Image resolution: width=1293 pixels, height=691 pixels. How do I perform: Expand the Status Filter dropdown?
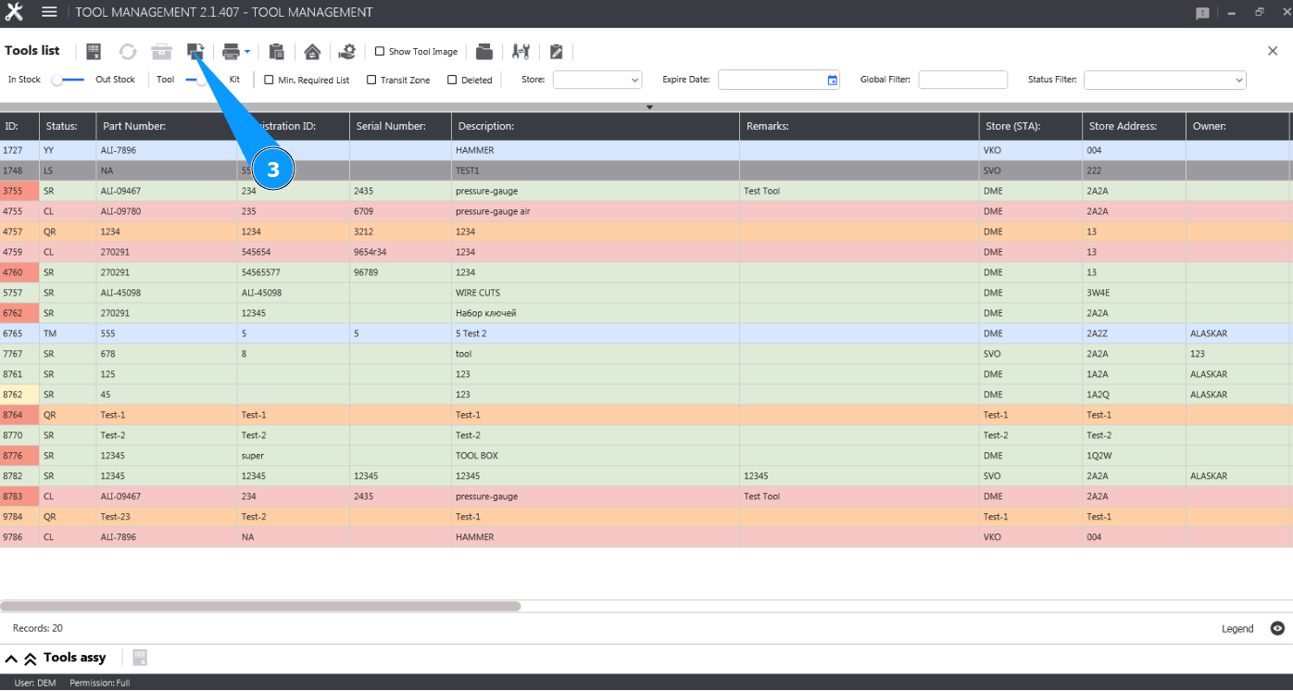1164,80
